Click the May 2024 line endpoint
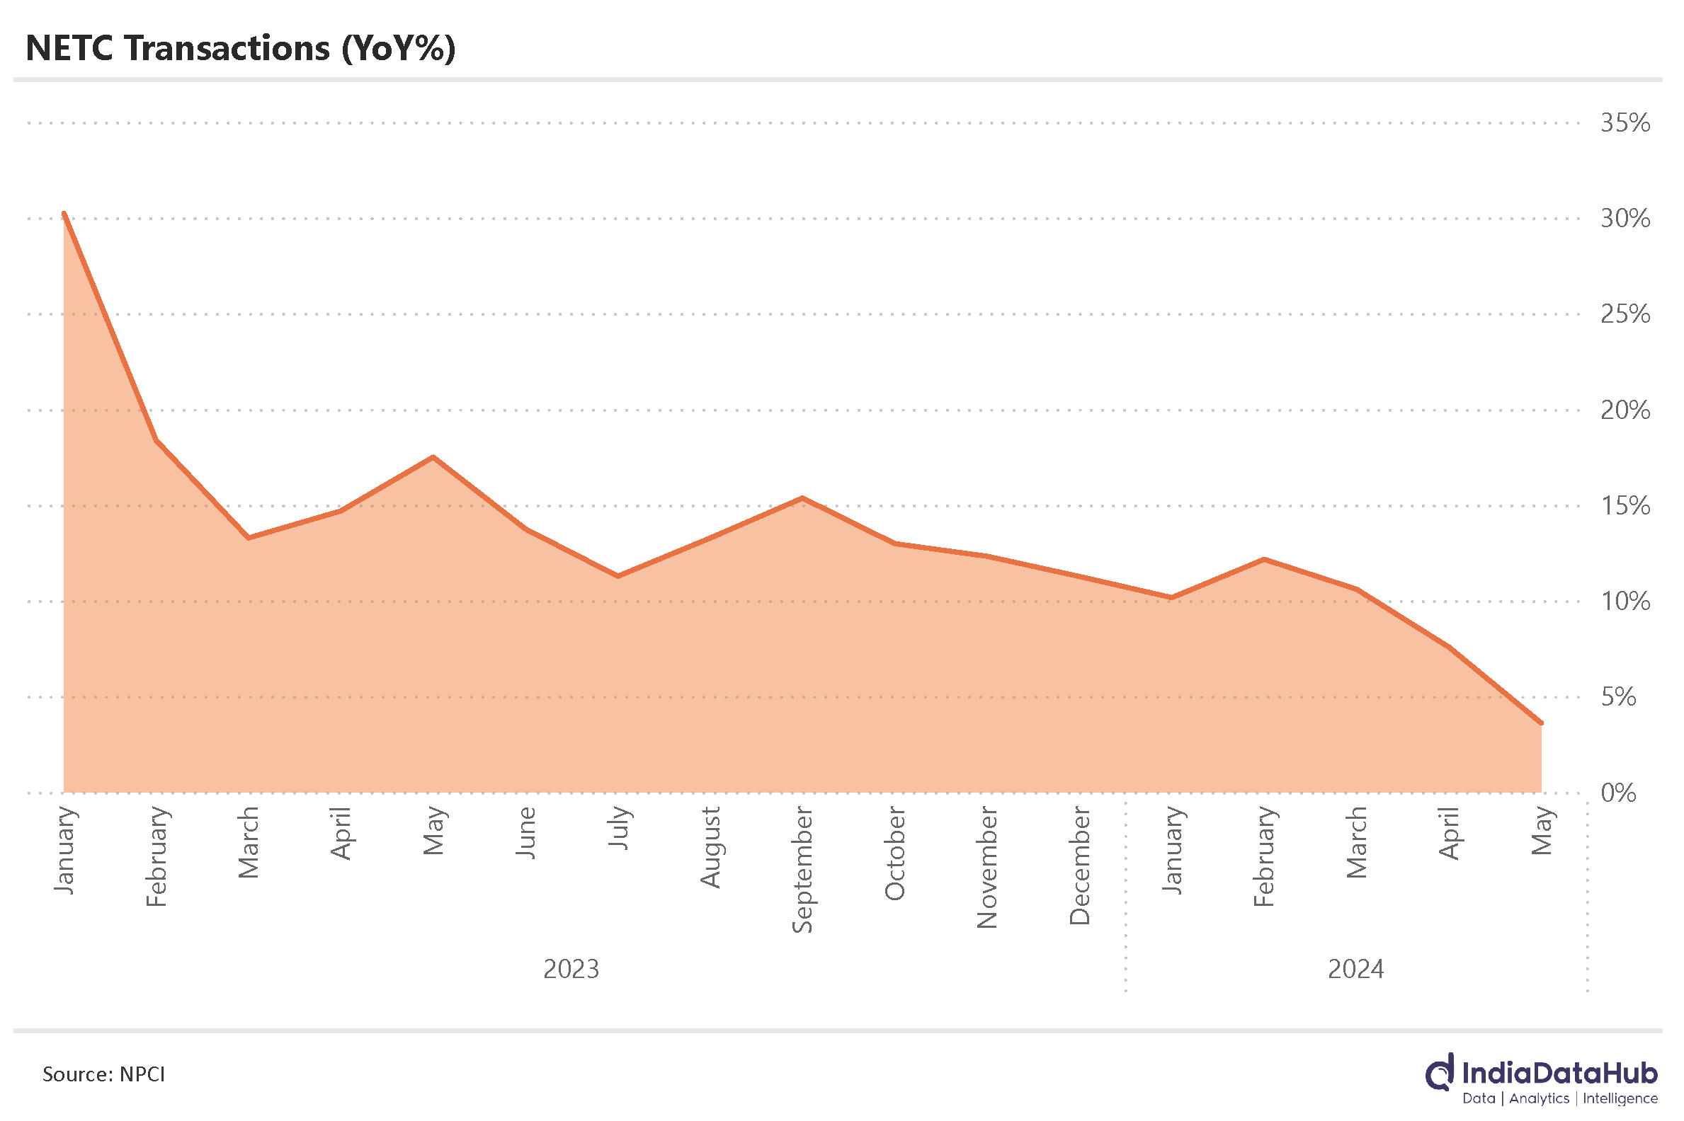 point(1540,723)
